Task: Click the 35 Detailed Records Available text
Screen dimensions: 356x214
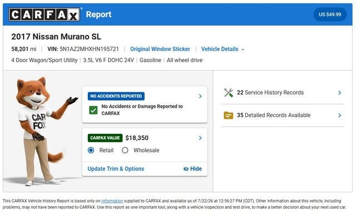Action: pyautogui.click(x=274, y=115)
